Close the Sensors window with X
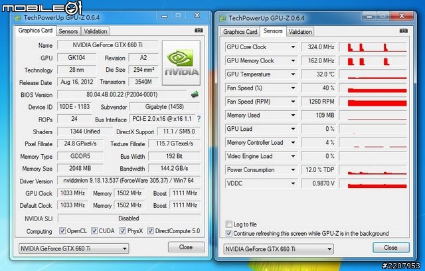Image resolution: width=425 pixels, height=271 pixels. point(402,16)
